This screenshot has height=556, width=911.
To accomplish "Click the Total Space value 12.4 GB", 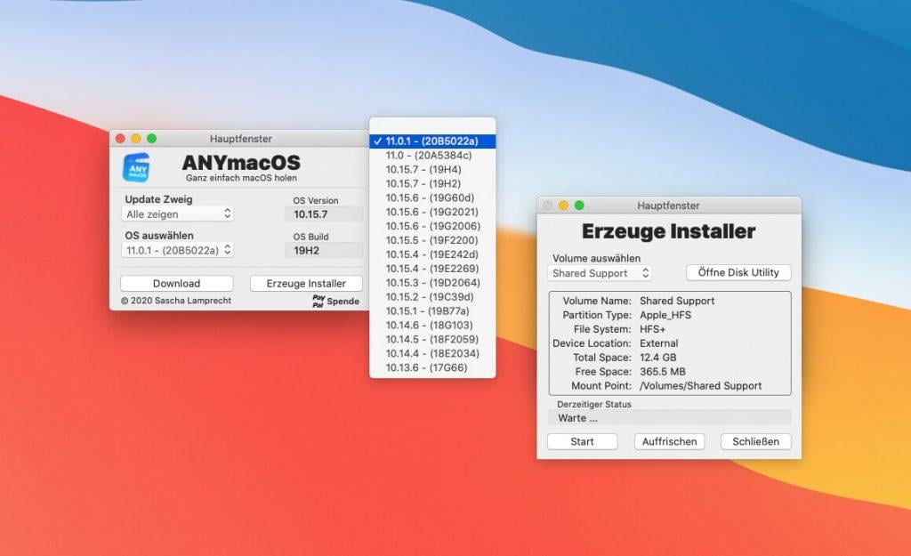I will tap(657, 358).
